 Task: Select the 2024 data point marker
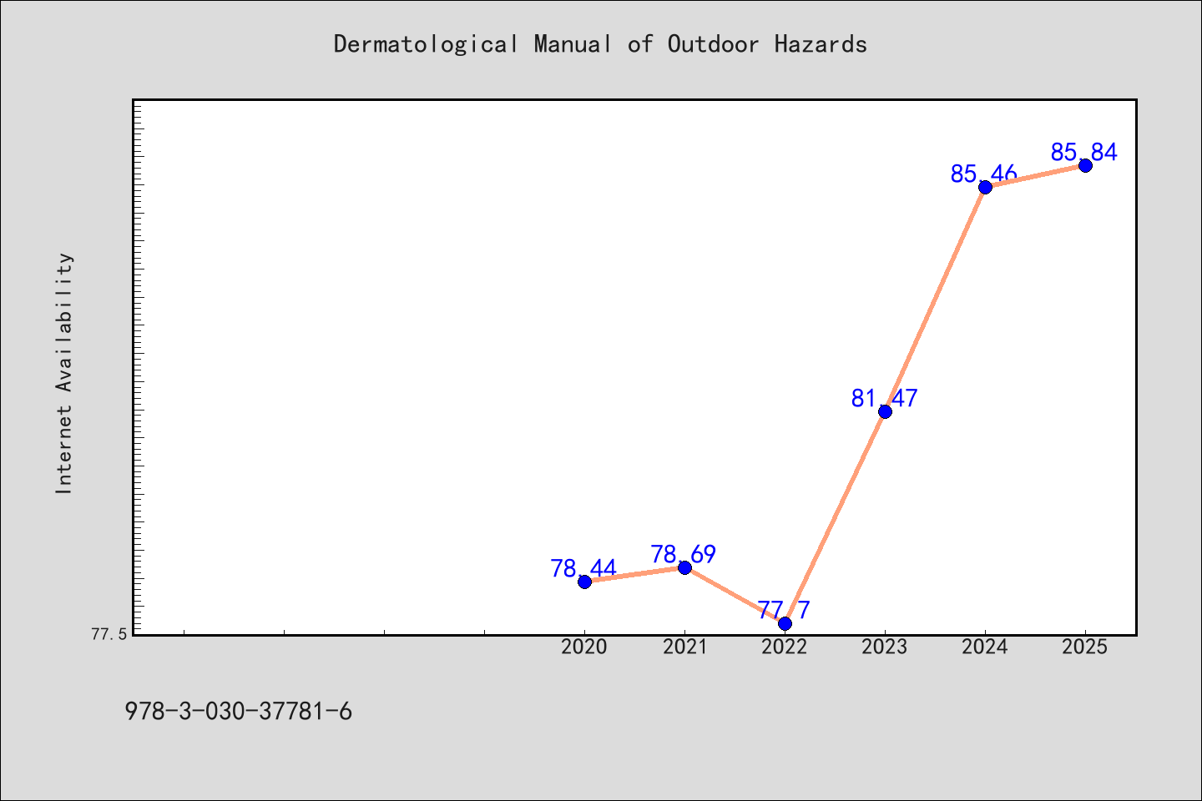[985, 187]
